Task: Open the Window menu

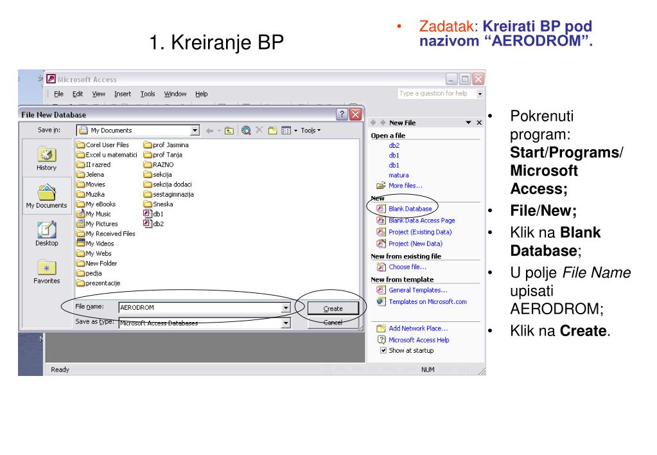Action: point(175,94)
